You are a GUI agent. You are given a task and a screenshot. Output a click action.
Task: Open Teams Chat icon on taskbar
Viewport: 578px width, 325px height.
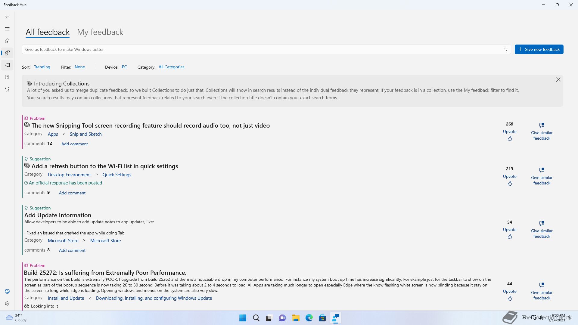(x=282, y=318)
